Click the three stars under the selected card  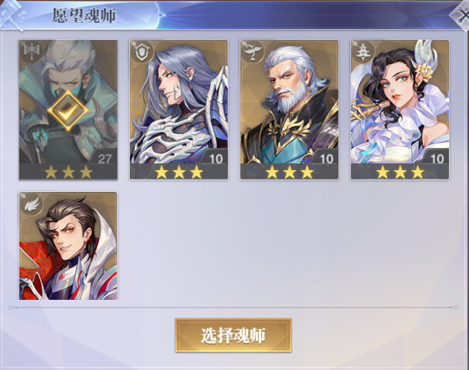(68, 172)
